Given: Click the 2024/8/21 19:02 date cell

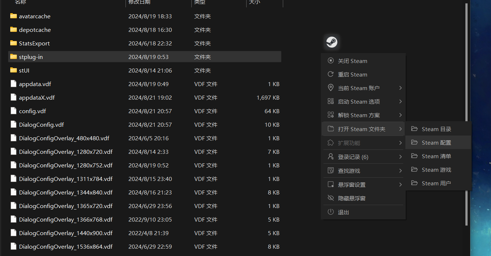Looking at the screenshot, I should point(150,97).
